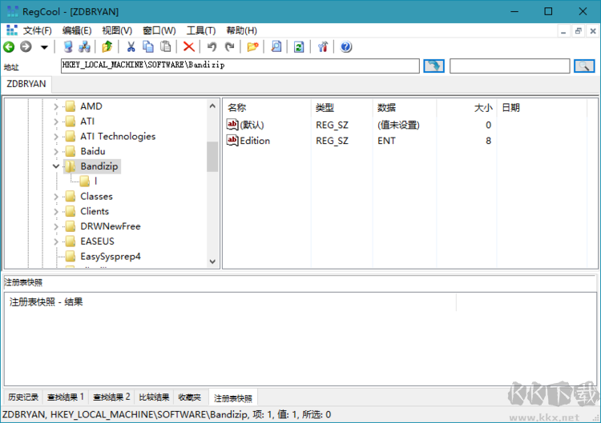Image resolution: width=601 pixels, height=423 pixels.
Task: Expand the ATI Technologies tree node
Action: tap(56, 136)
